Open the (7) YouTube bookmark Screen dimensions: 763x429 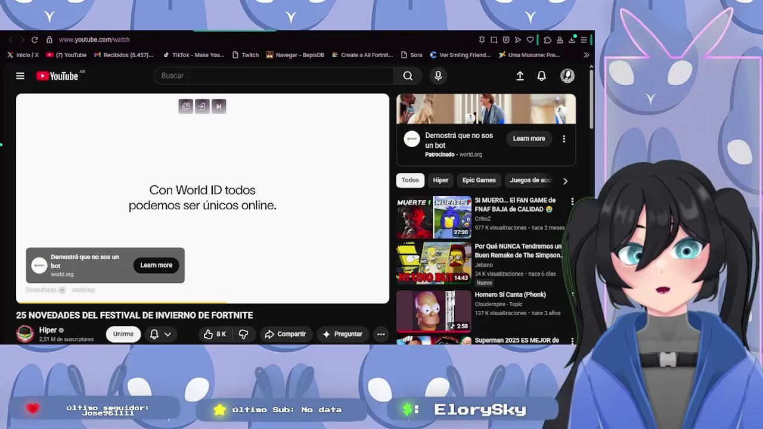point(67,55)
